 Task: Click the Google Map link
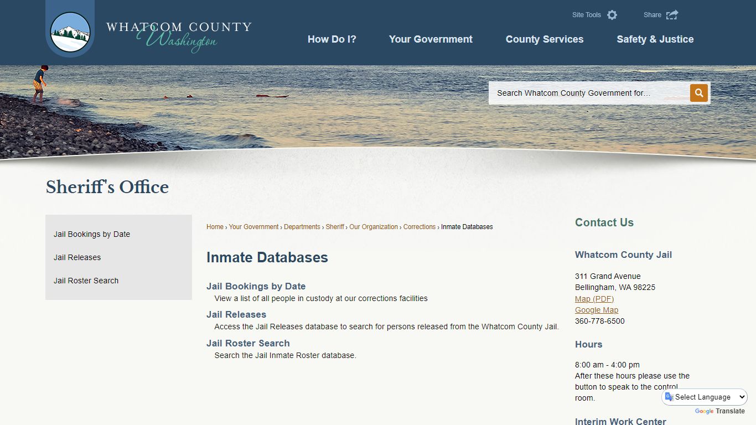pyautogui.click(x=596, y=310)
